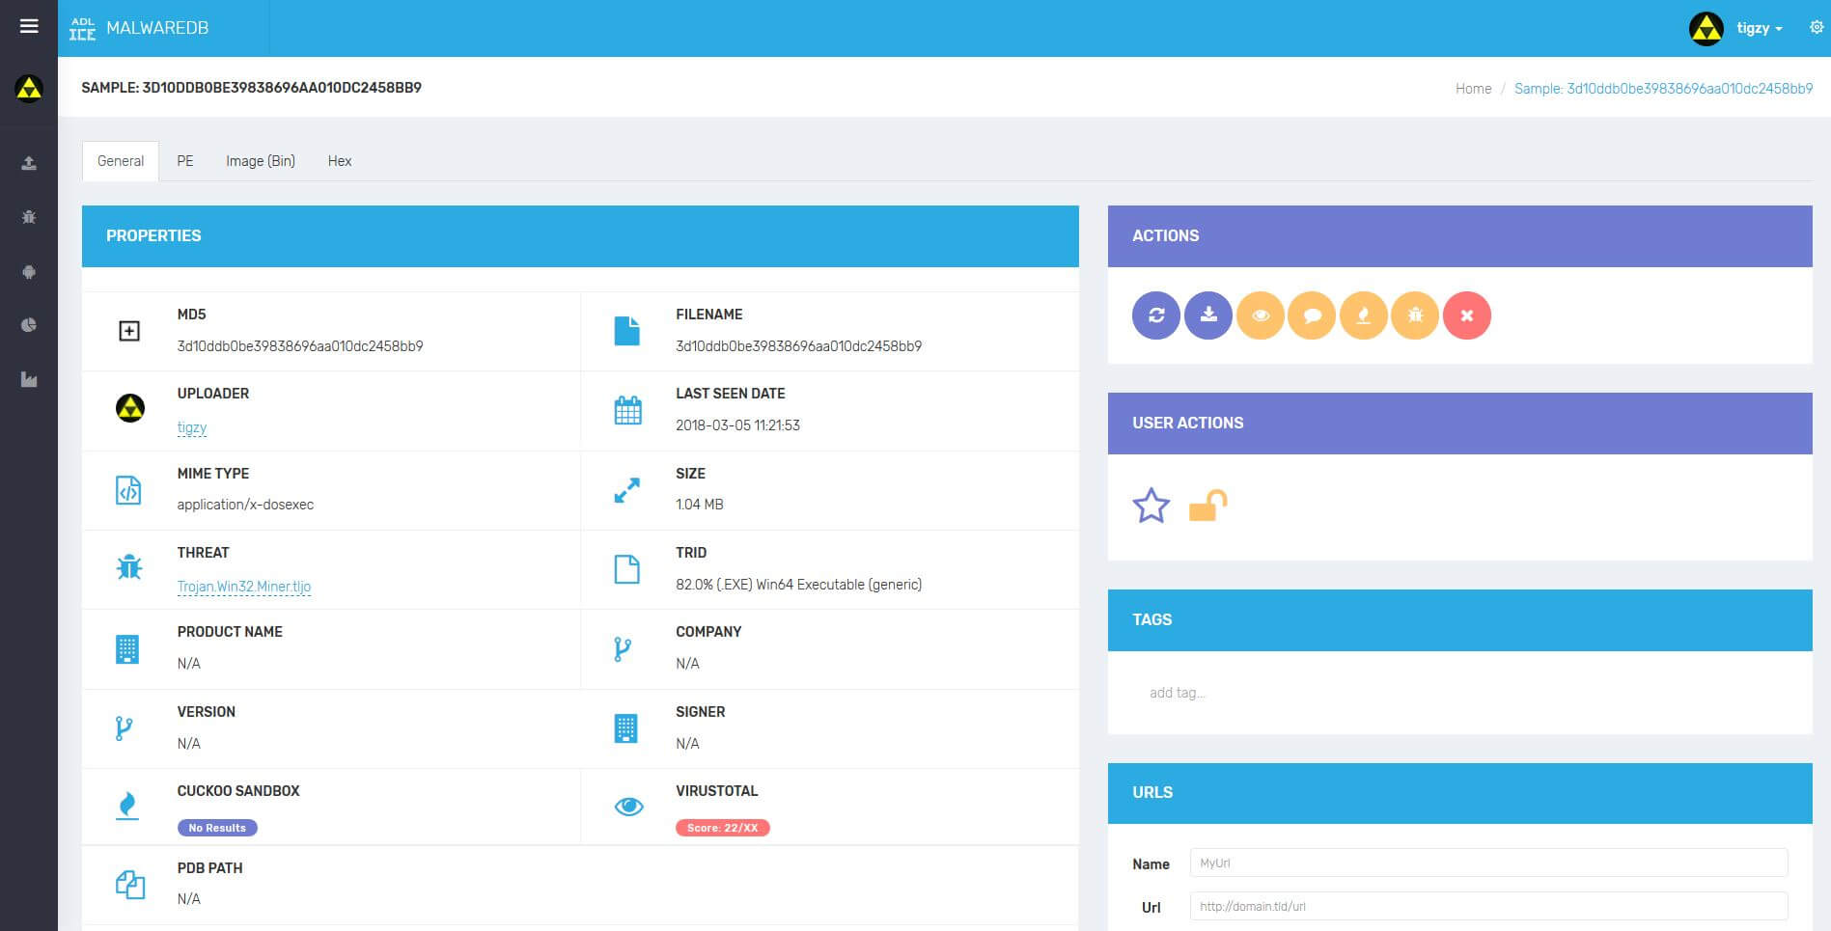
Task: Expand the MD5 plus box icon
Action: [x=129, y=331]
